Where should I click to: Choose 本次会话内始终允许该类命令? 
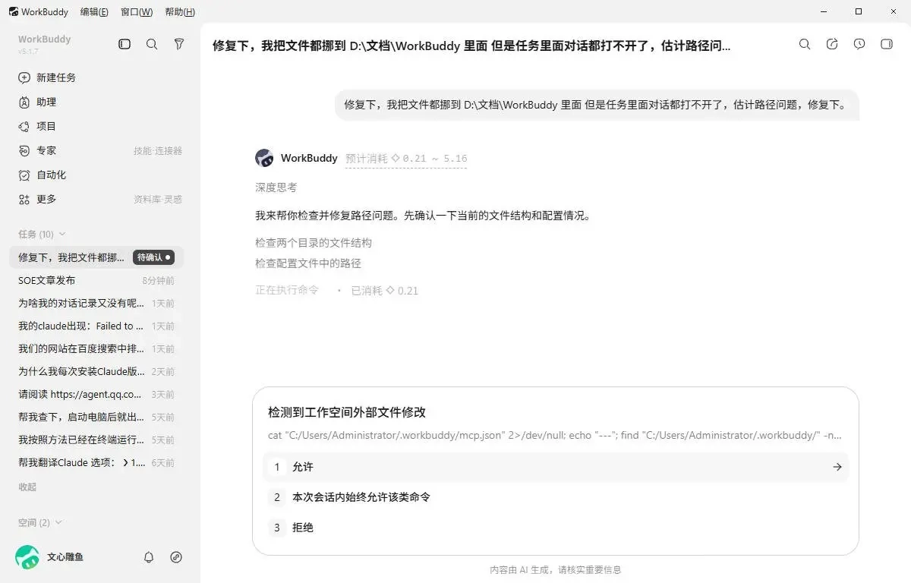(556, 497)
